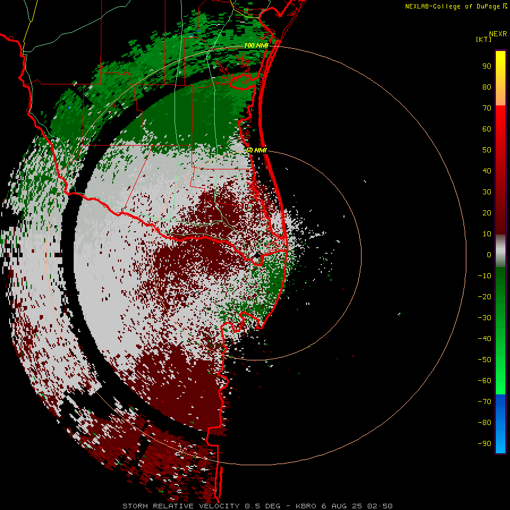Image resolution: width=510 pixels, height=510 pixels.
Task: Click the NEXR label above the color bar
Action: click(498, 34)
